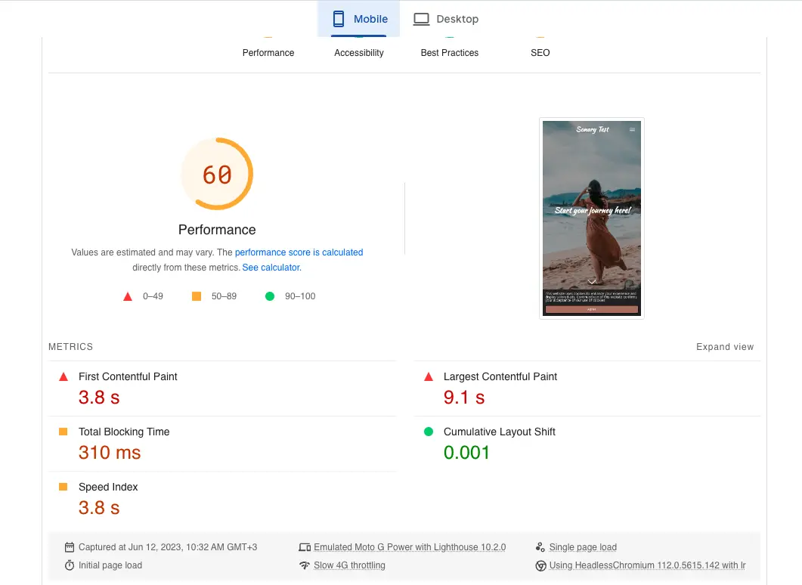
Task: Open the 'See calculator' link
Action: point(271,268)
